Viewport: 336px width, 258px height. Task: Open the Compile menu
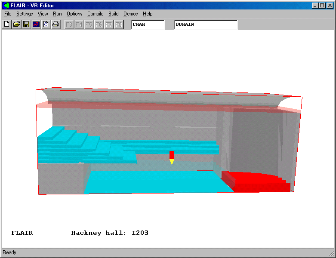tap(95, 14)
